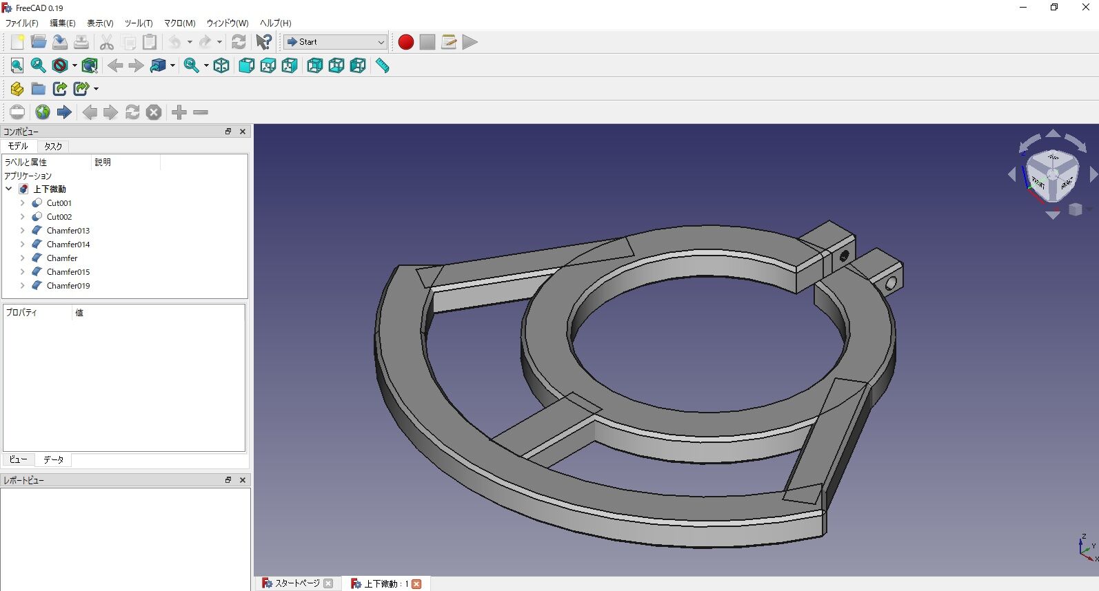Screen dimensions: 1099x591
Task: Click the Refresh recompute icon
Action: click(x=239, y=42)
